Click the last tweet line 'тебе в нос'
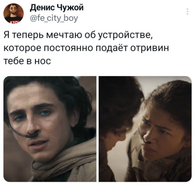195x185 pixels. 27,61
